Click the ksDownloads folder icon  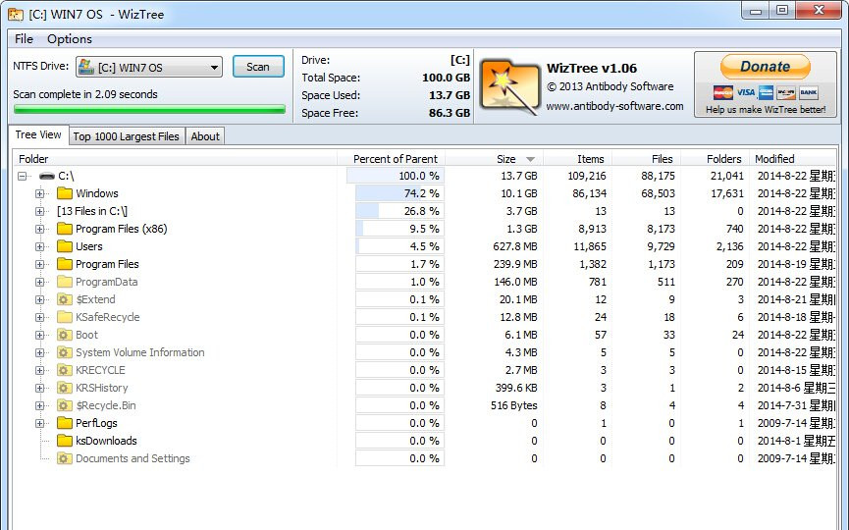[x=65, y=441]
